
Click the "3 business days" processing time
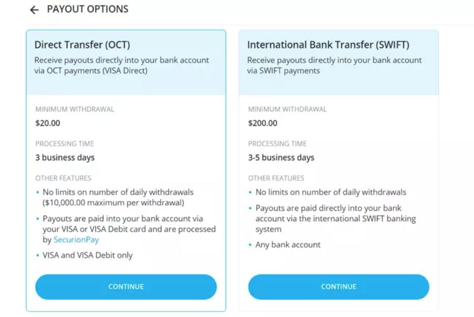point(65,157)
